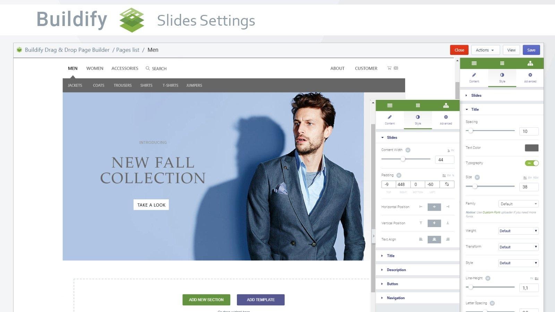
Task: Open the structure tree icon in right panel
Action: point(530,63)
